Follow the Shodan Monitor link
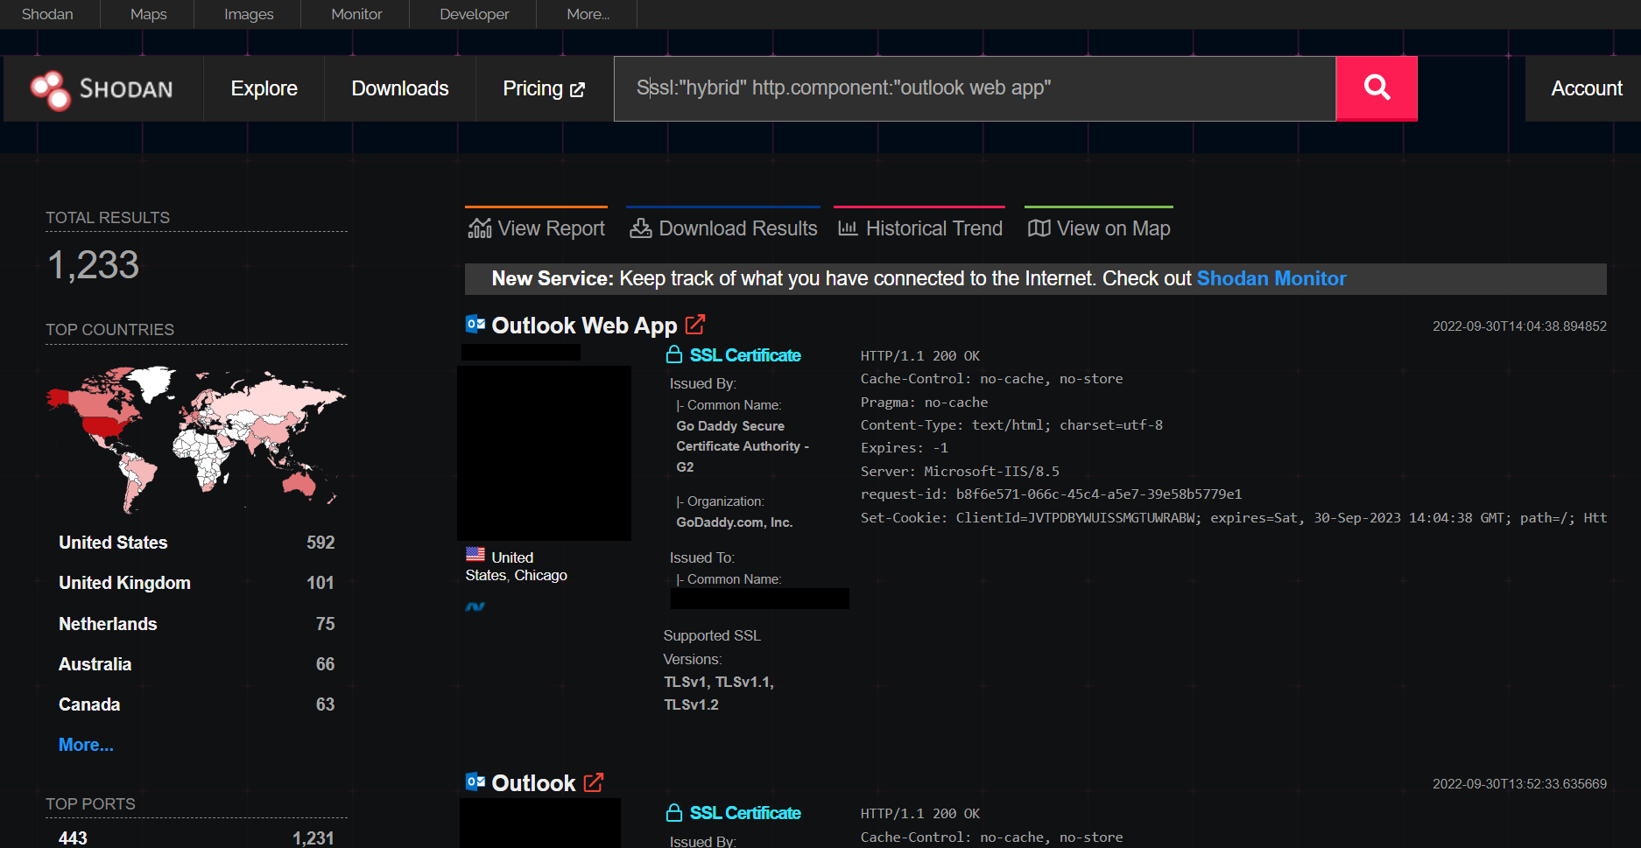 coord(1271,278)
